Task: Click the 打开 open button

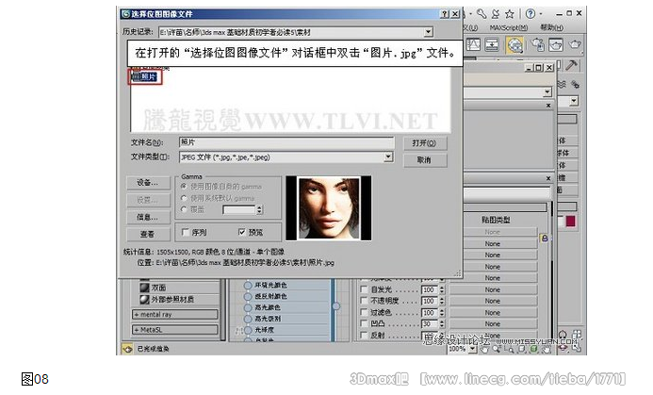Action: click(x=425, y=143)
